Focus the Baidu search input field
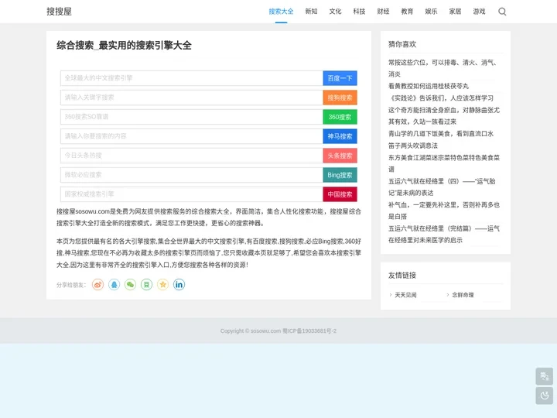The height and width of the screenshot is (418, 557). tap(192, 78)
